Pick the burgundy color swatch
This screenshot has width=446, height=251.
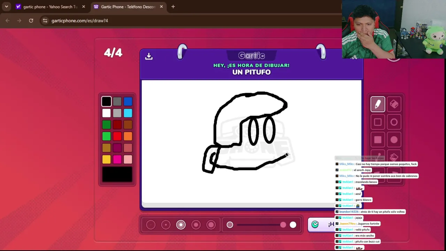coord(117,148)
